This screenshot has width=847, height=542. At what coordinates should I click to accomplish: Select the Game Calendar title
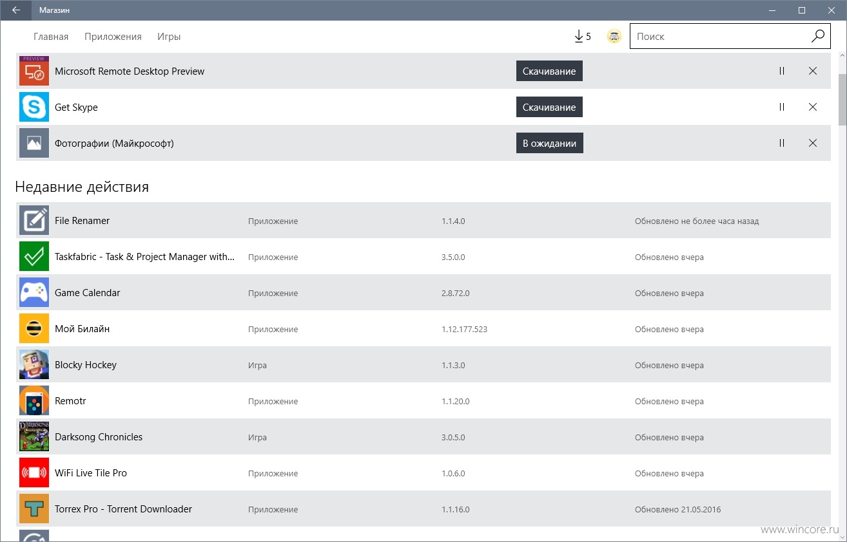(x=88, y=293)
